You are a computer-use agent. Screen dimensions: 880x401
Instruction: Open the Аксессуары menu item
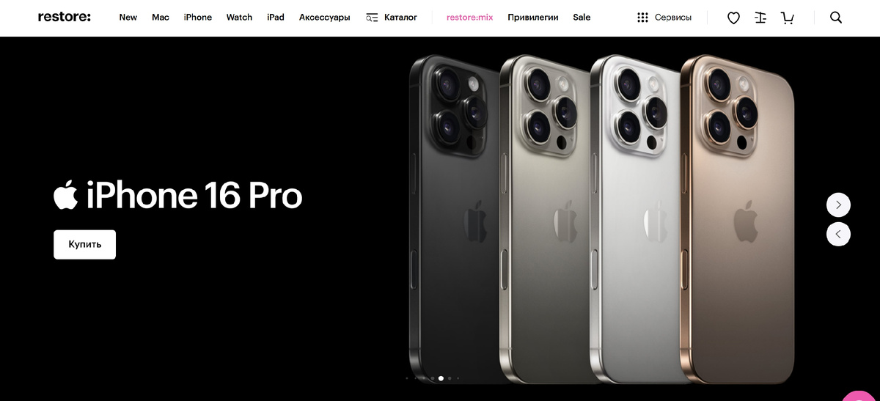click(325, 18)
